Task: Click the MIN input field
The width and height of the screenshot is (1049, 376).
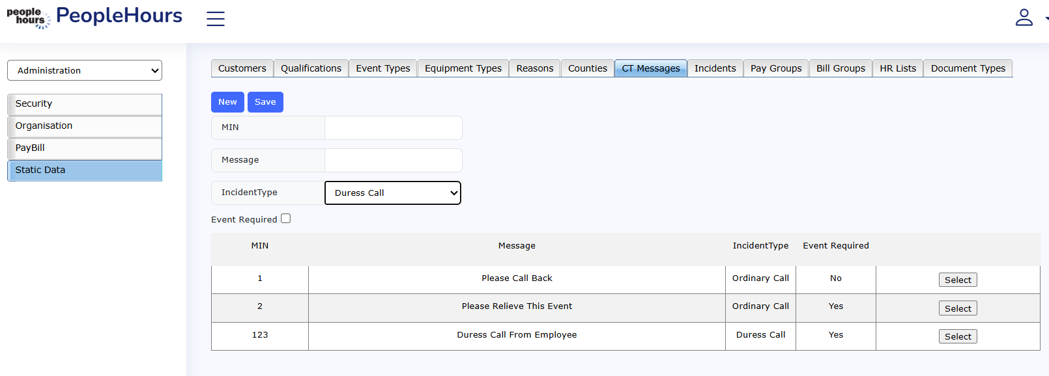Action: (x=393, y=128)
